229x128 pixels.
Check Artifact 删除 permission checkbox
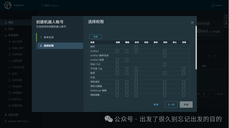click(127, 51)
